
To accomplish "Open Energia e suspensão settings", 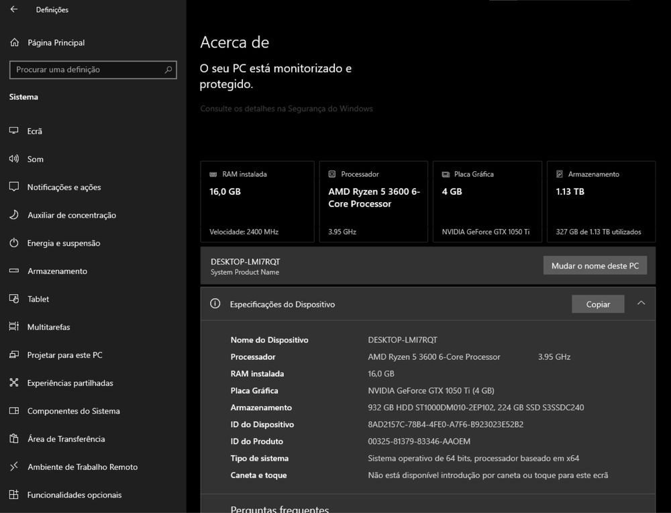I will tap(64, 243).
